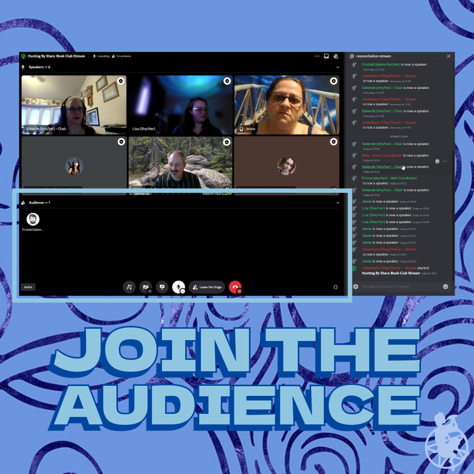The width and height of the screenshot is (474, 474).
Task: Click the raise hand icon in header
Action: pos(336,56)
